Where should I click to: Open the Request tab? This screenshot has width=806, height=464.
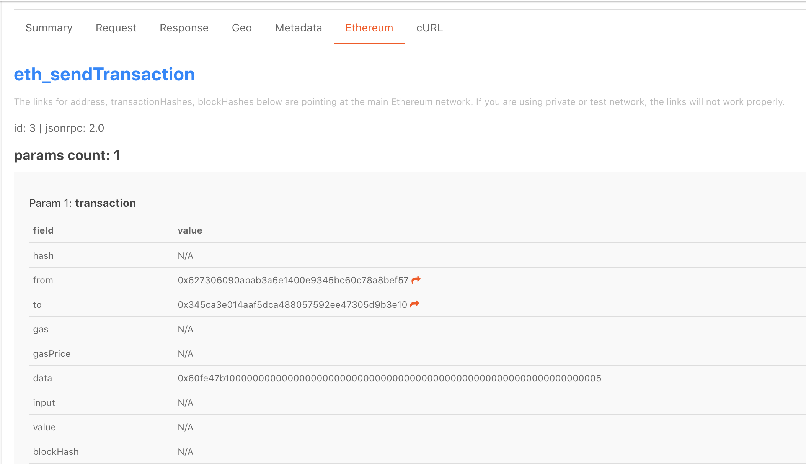[116, 28]
